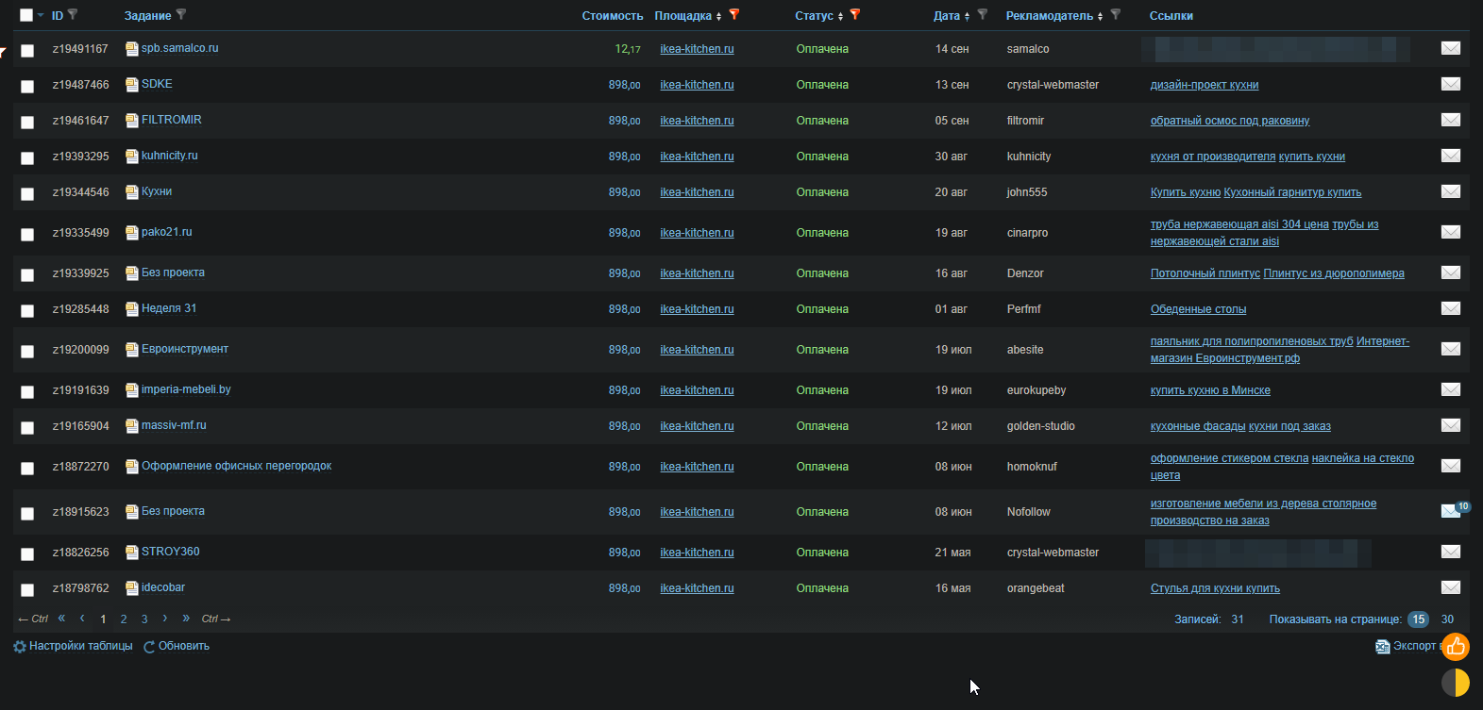Viewport: 1483px width, 710px height.
Task: Open the message envelope in the Неделя 31 row
Action: 1451,308
